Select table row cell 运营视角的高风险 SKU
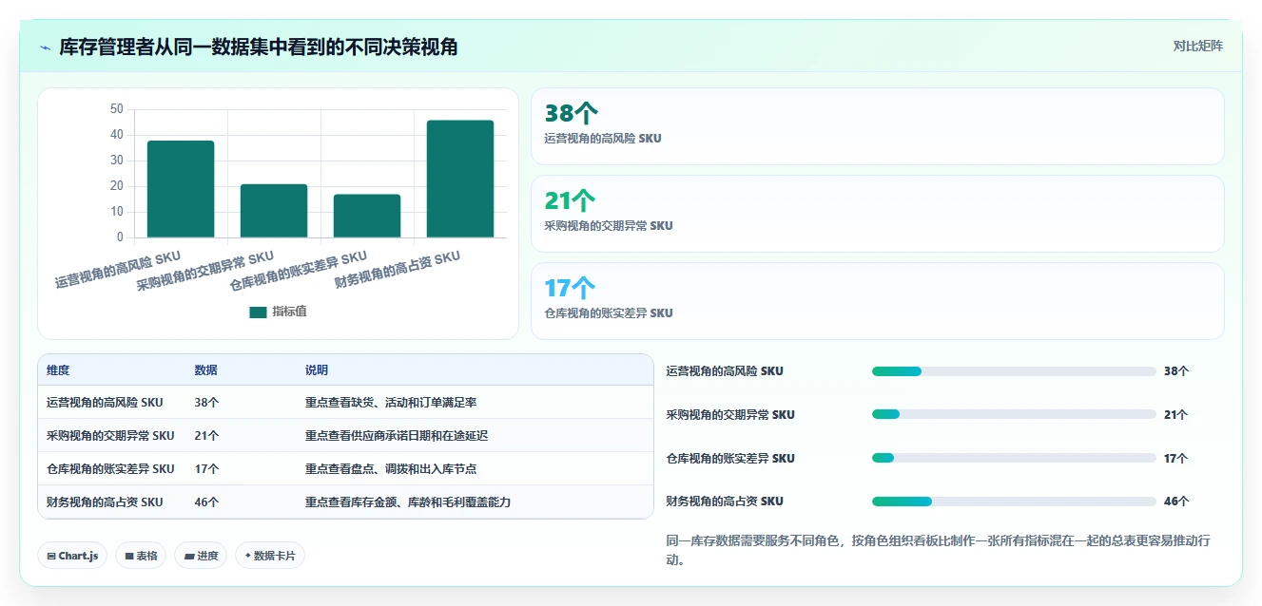1262x606 pixels. point(105,403)
